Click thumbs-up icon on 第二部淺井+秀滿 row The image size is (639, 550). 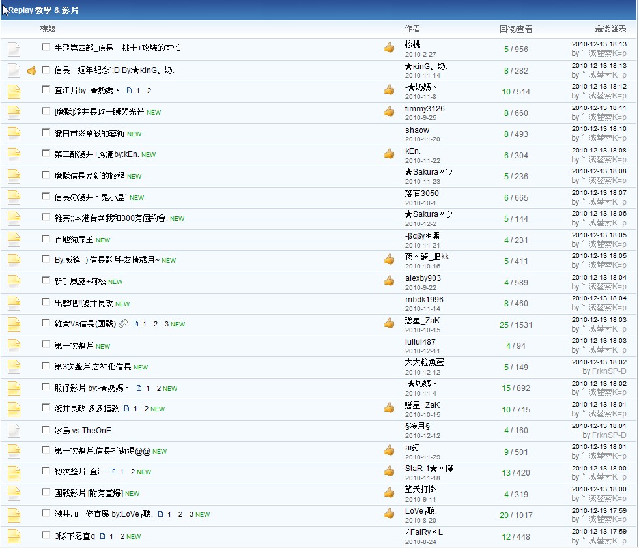(389, 154)
